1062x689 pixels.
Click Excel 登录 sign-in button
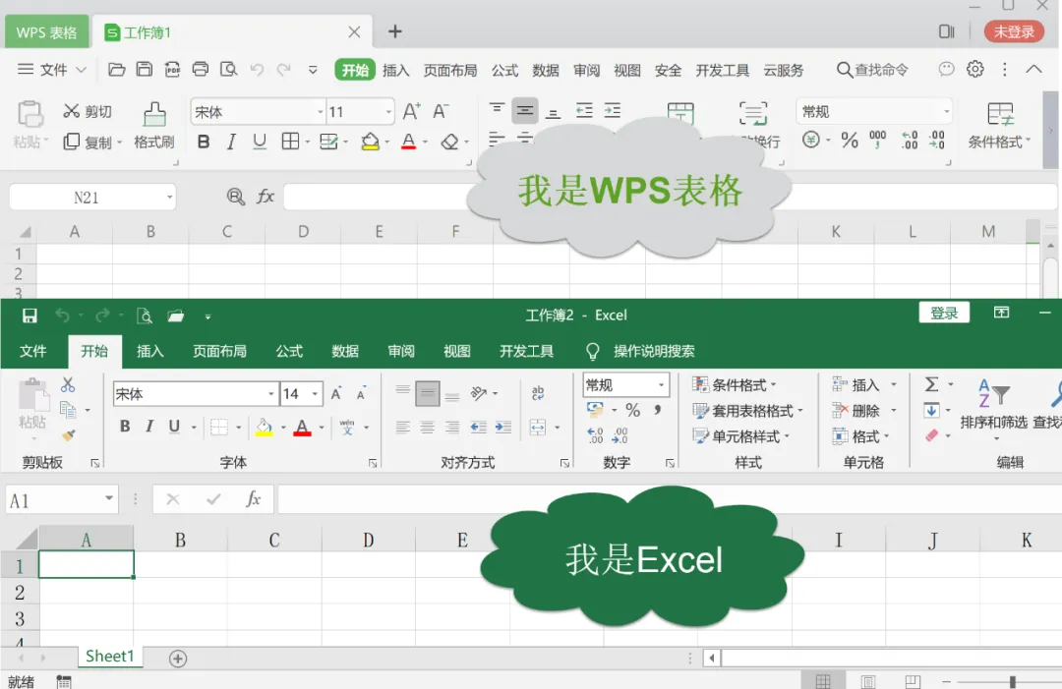[x=944, y=313]
